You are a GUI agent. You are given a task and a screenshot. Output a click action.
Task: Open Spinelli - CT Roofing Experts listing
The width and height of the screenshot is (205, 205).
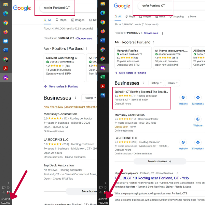141,92
